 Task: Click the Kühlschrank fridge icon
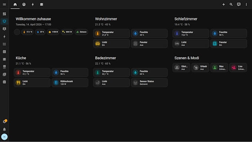[x=56, y=83]
